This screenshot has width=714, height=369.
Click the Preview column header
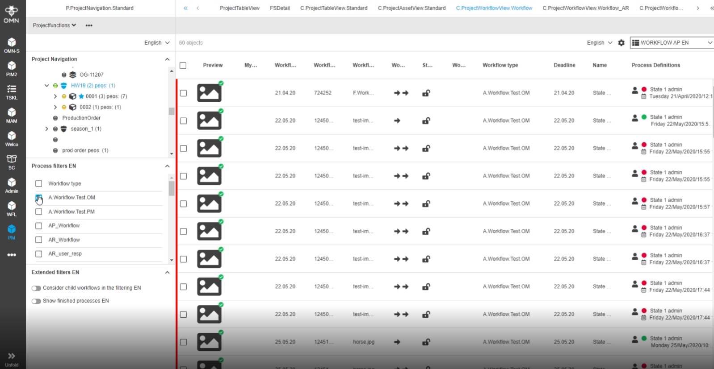click(x=213, y=65)
